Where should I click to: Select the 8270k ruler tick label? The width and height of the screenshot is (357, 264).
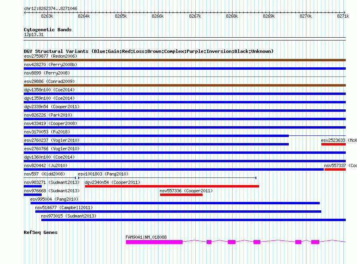coord(306,16)
